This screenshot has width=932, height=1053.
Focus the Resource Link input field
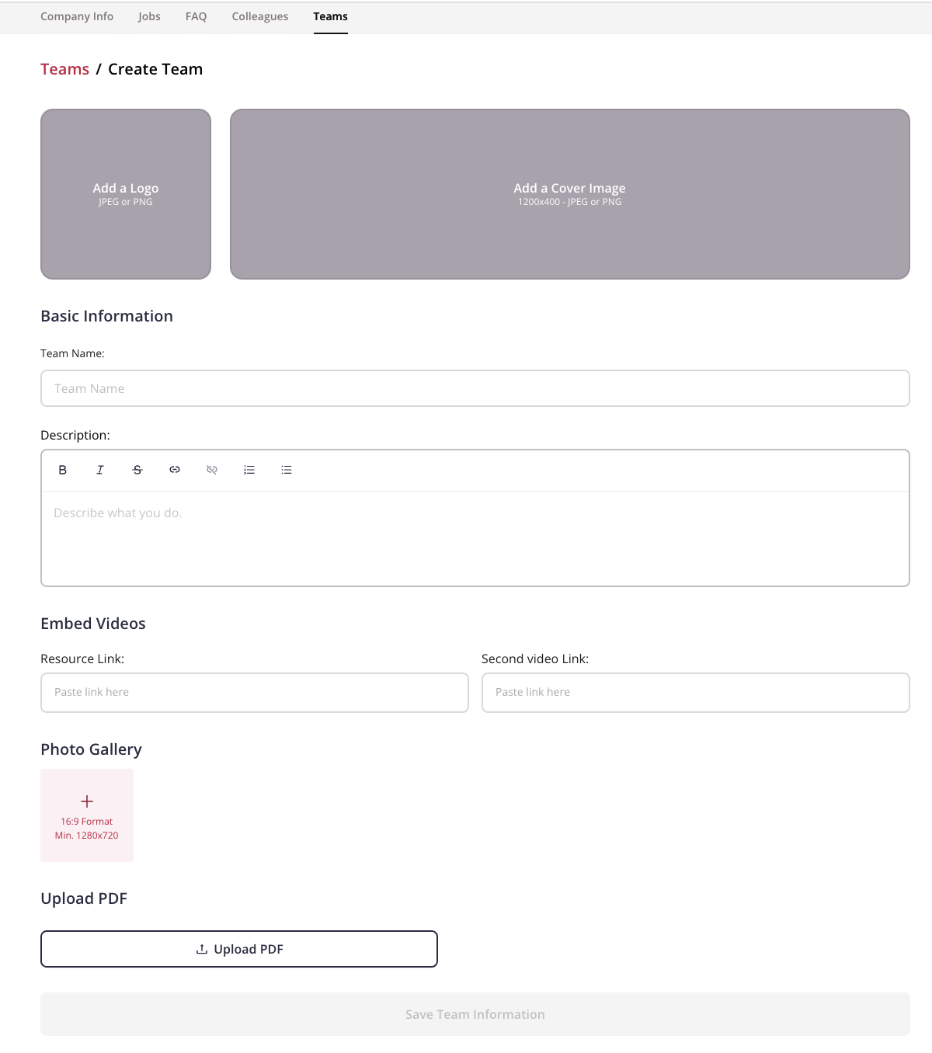pos(255,693)
